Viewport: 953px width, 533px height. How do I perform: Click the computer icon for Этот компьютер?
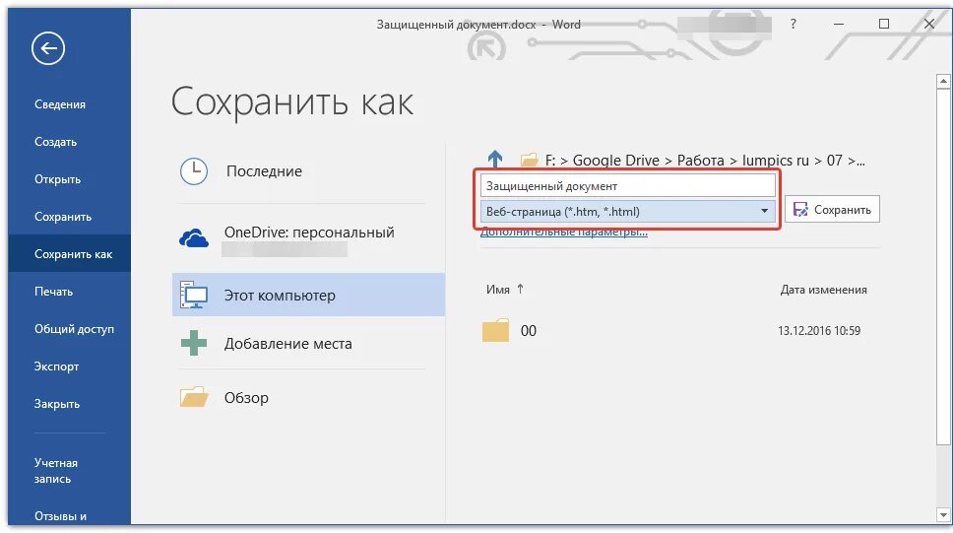tap(194, 296)
